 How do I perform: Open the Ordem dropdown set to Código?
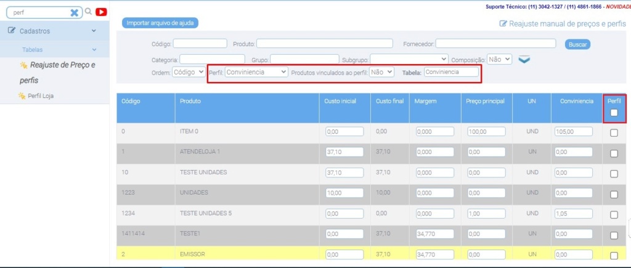pos(189,72)
